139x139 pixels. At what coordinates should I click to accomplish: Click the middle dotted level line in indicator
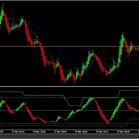[x=69, y=111]
